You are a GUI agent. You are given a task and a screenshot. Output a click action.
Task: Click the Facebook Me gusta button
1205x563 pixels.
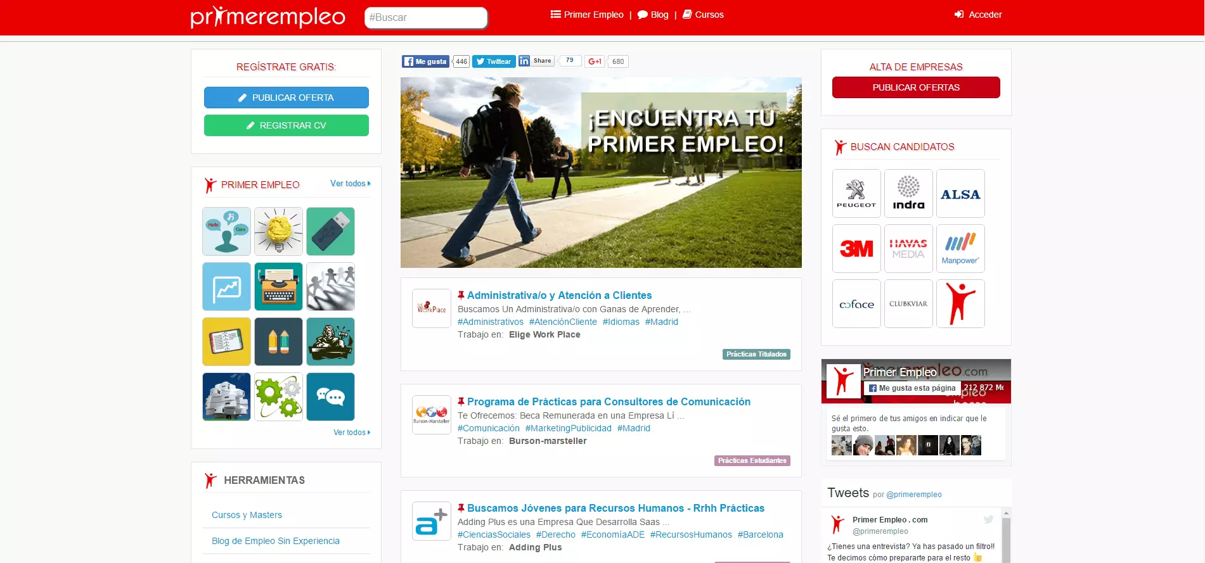tap(425, 61)
